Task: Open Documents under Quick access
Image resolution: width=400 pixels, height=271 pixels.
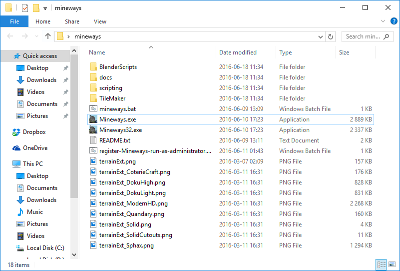Action: [37, 104]
